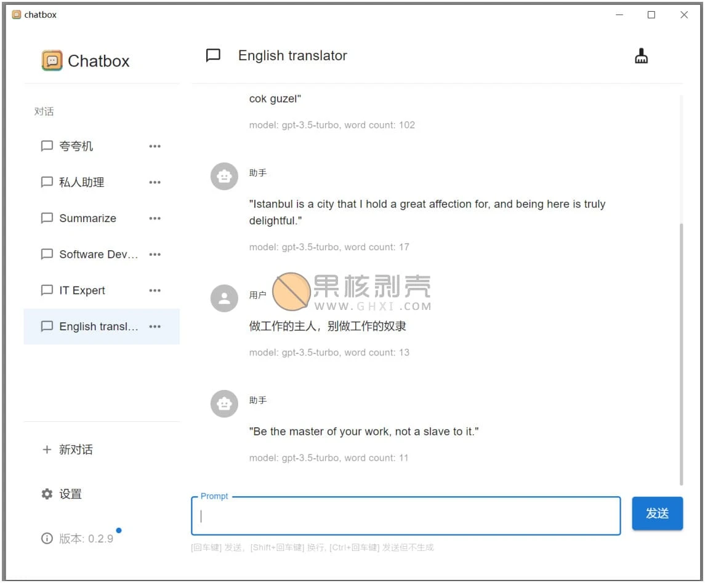
Task: Click the broom clear-conversation icon
Action: pos(641,57)
